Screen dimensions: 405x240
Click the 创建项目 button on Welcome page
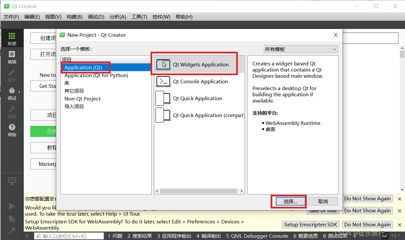[x=44, y=38]
